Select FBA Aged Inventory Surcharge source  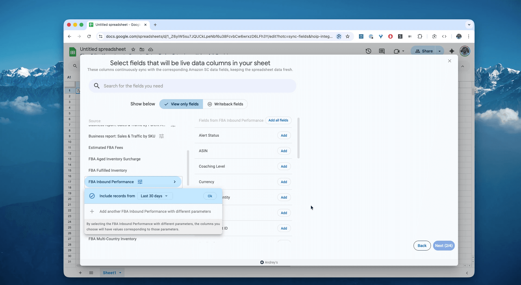[x=115, y=159]
